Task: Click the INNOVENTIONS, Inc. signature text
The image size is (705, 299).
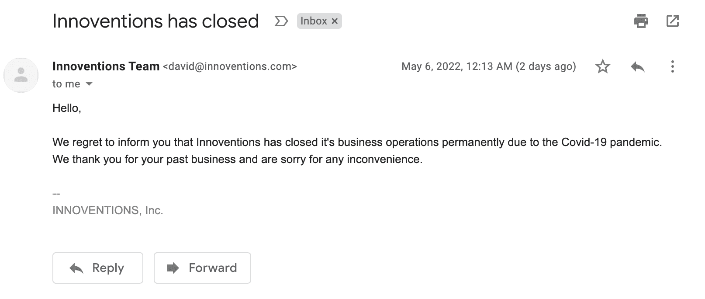Action: (x=107, y=210)
